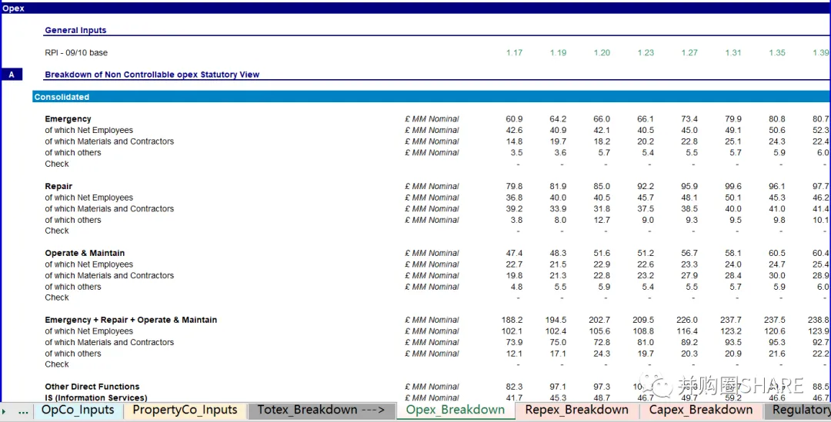Open the PropertyCo_Inputs sheet tab
The width and height of the screenshot is (831, 422).
[185, 410]
